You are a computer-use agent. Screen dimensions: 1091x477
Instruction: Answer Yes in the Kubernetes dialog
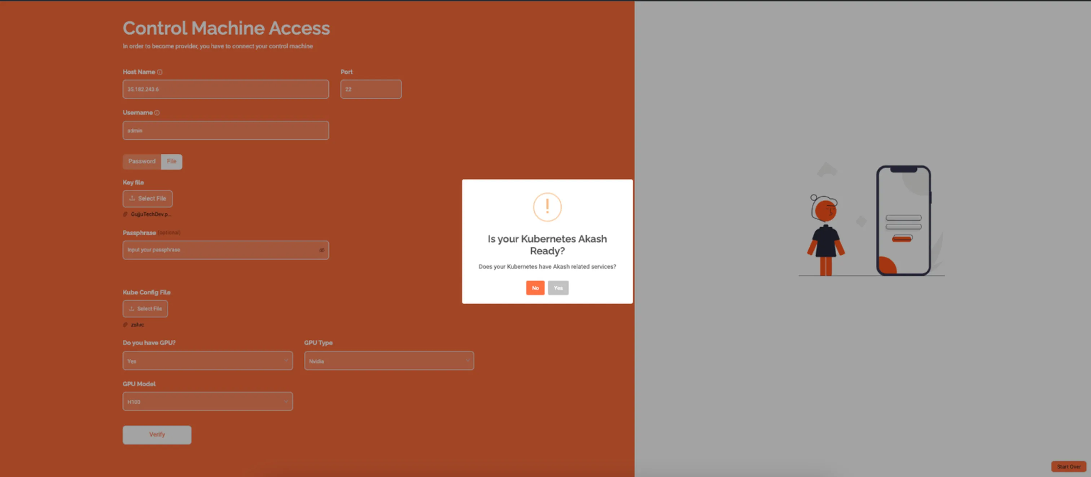[x=558, y=288]
